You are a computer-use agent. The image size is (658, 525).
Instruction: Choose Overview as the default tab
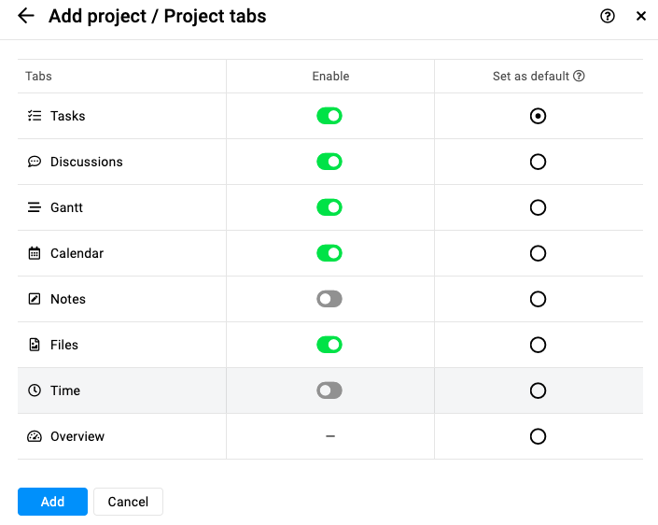click(538, 436)
